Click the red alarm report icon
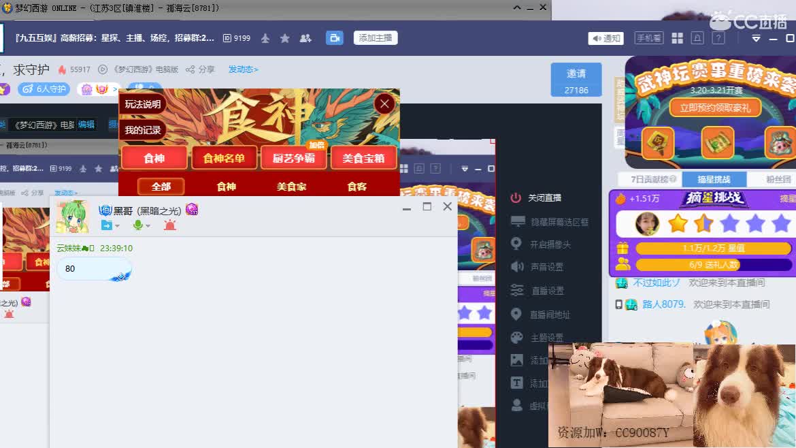Image resolution: width=796 pixels, height=448 pixels. click(169, 225)
